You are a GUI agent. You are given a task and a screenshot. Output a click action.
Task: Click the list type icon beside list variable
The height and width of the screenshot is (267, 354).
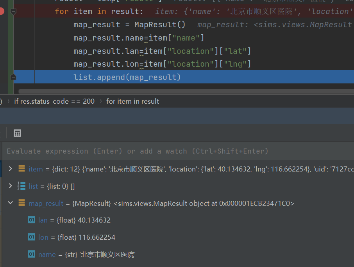21,186
